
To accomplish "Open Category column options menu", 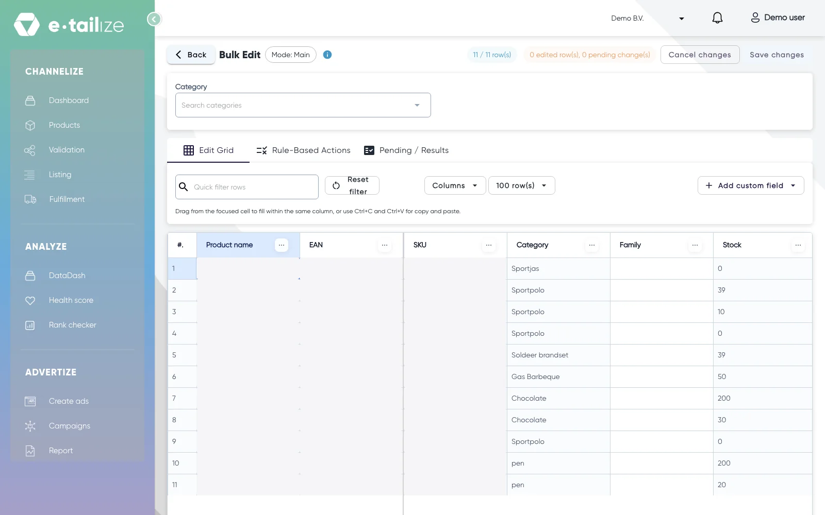I will 592,245.
